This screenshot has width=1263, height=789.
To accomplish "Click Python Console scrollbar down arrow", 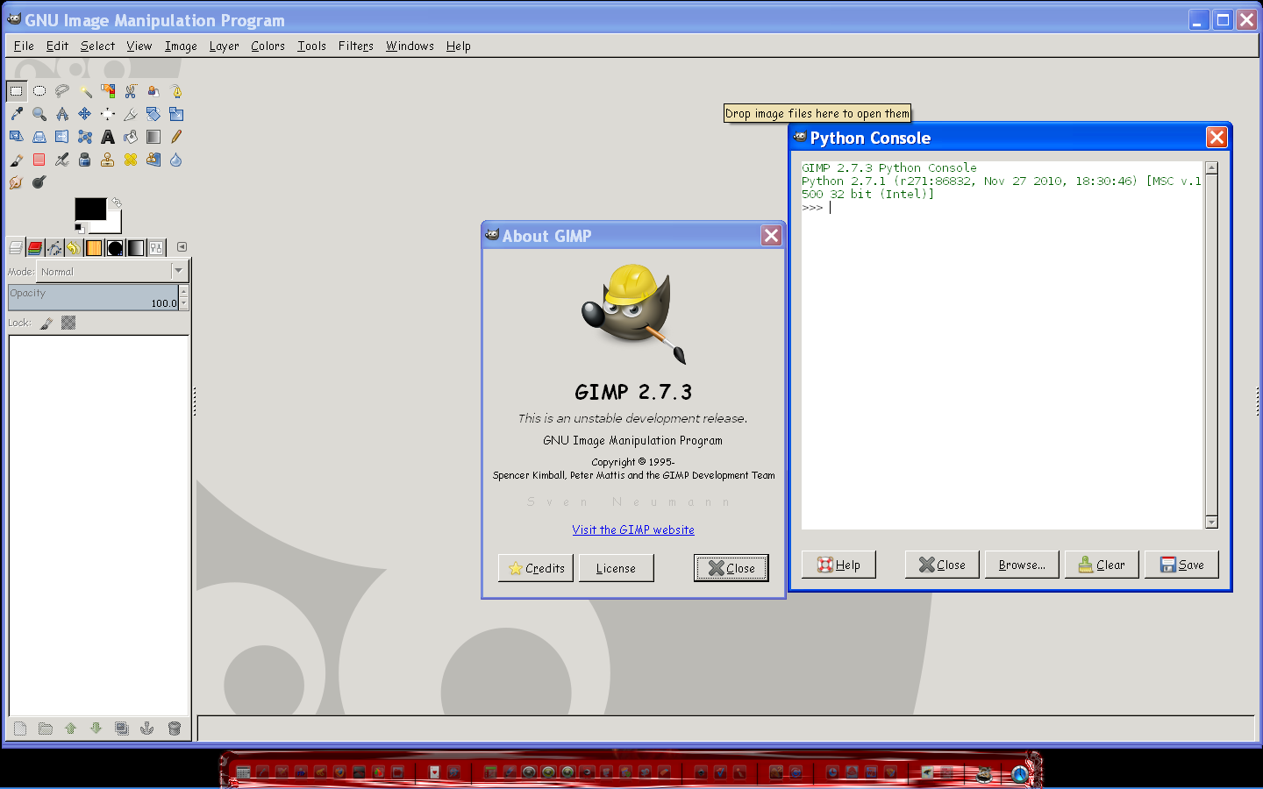I will (x=1211, y=522).
